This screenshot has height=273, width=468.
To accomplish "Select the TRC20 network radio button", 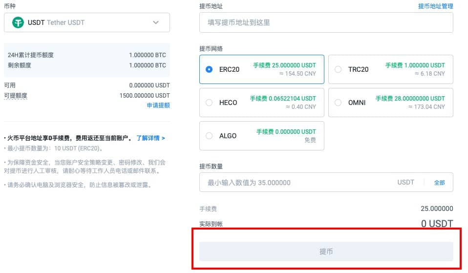I will [338, 69].
